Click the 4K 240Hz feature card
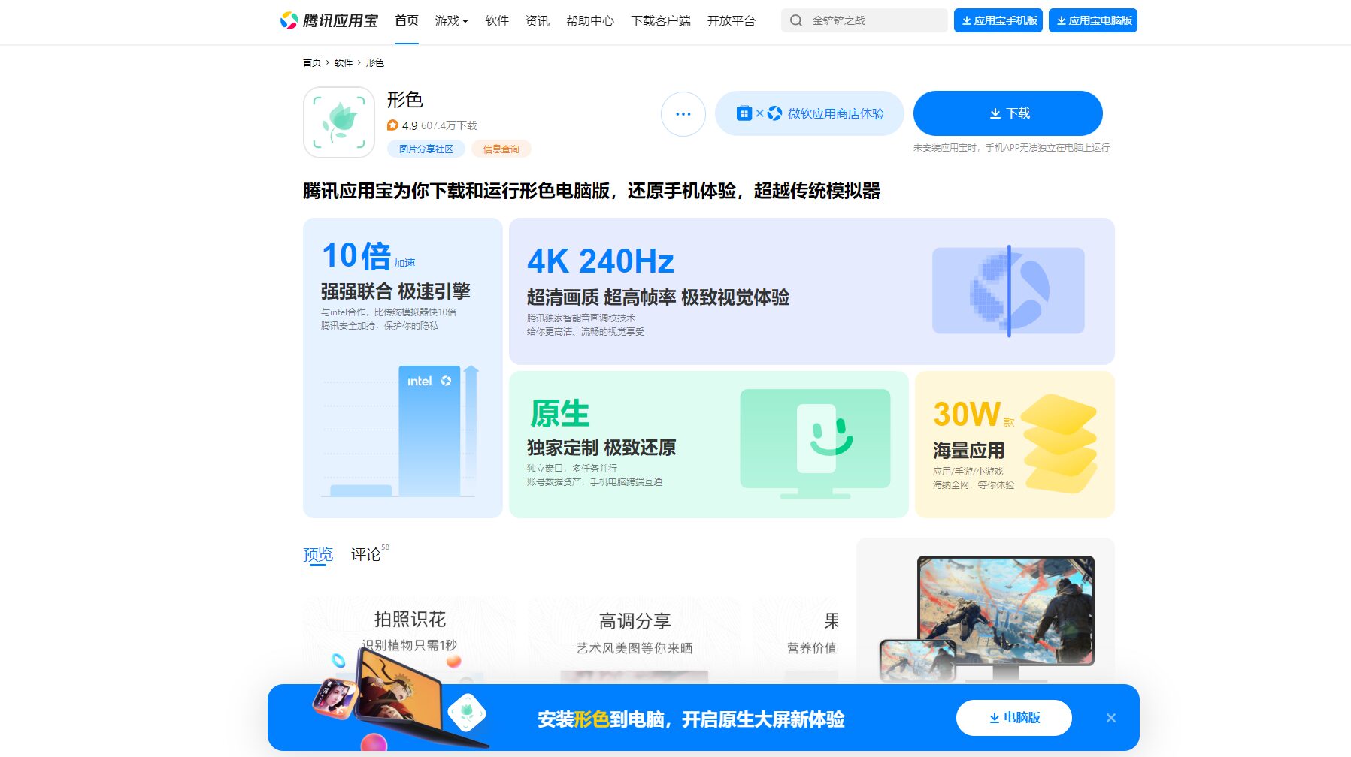The width and height of the screenshot is (1351, 757). 812,291
